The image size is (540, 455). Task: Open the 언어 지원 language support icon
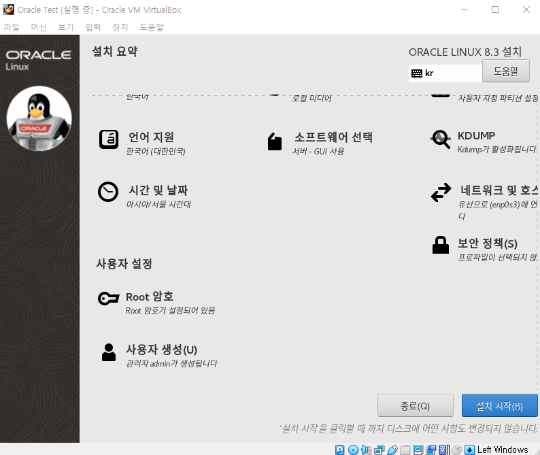coord(109,139)
